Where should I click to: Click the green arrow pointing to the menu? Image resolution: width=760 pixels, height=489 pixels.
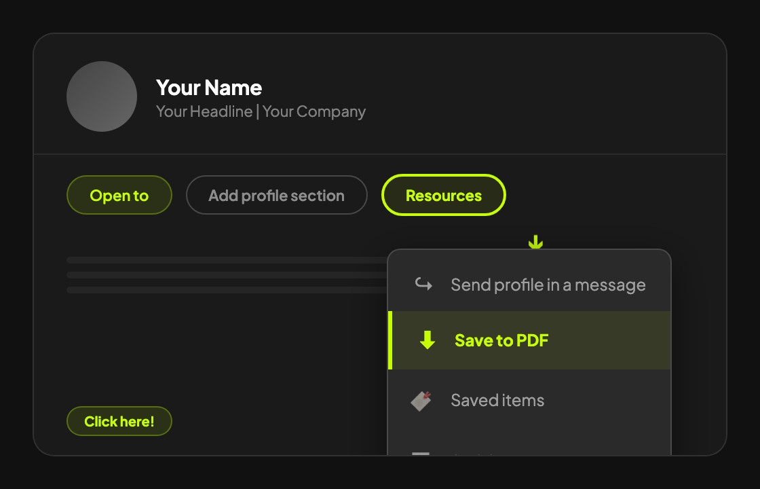point(537,241)
